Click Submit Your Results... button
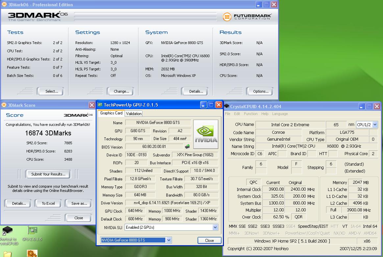 tap(48, 174)
